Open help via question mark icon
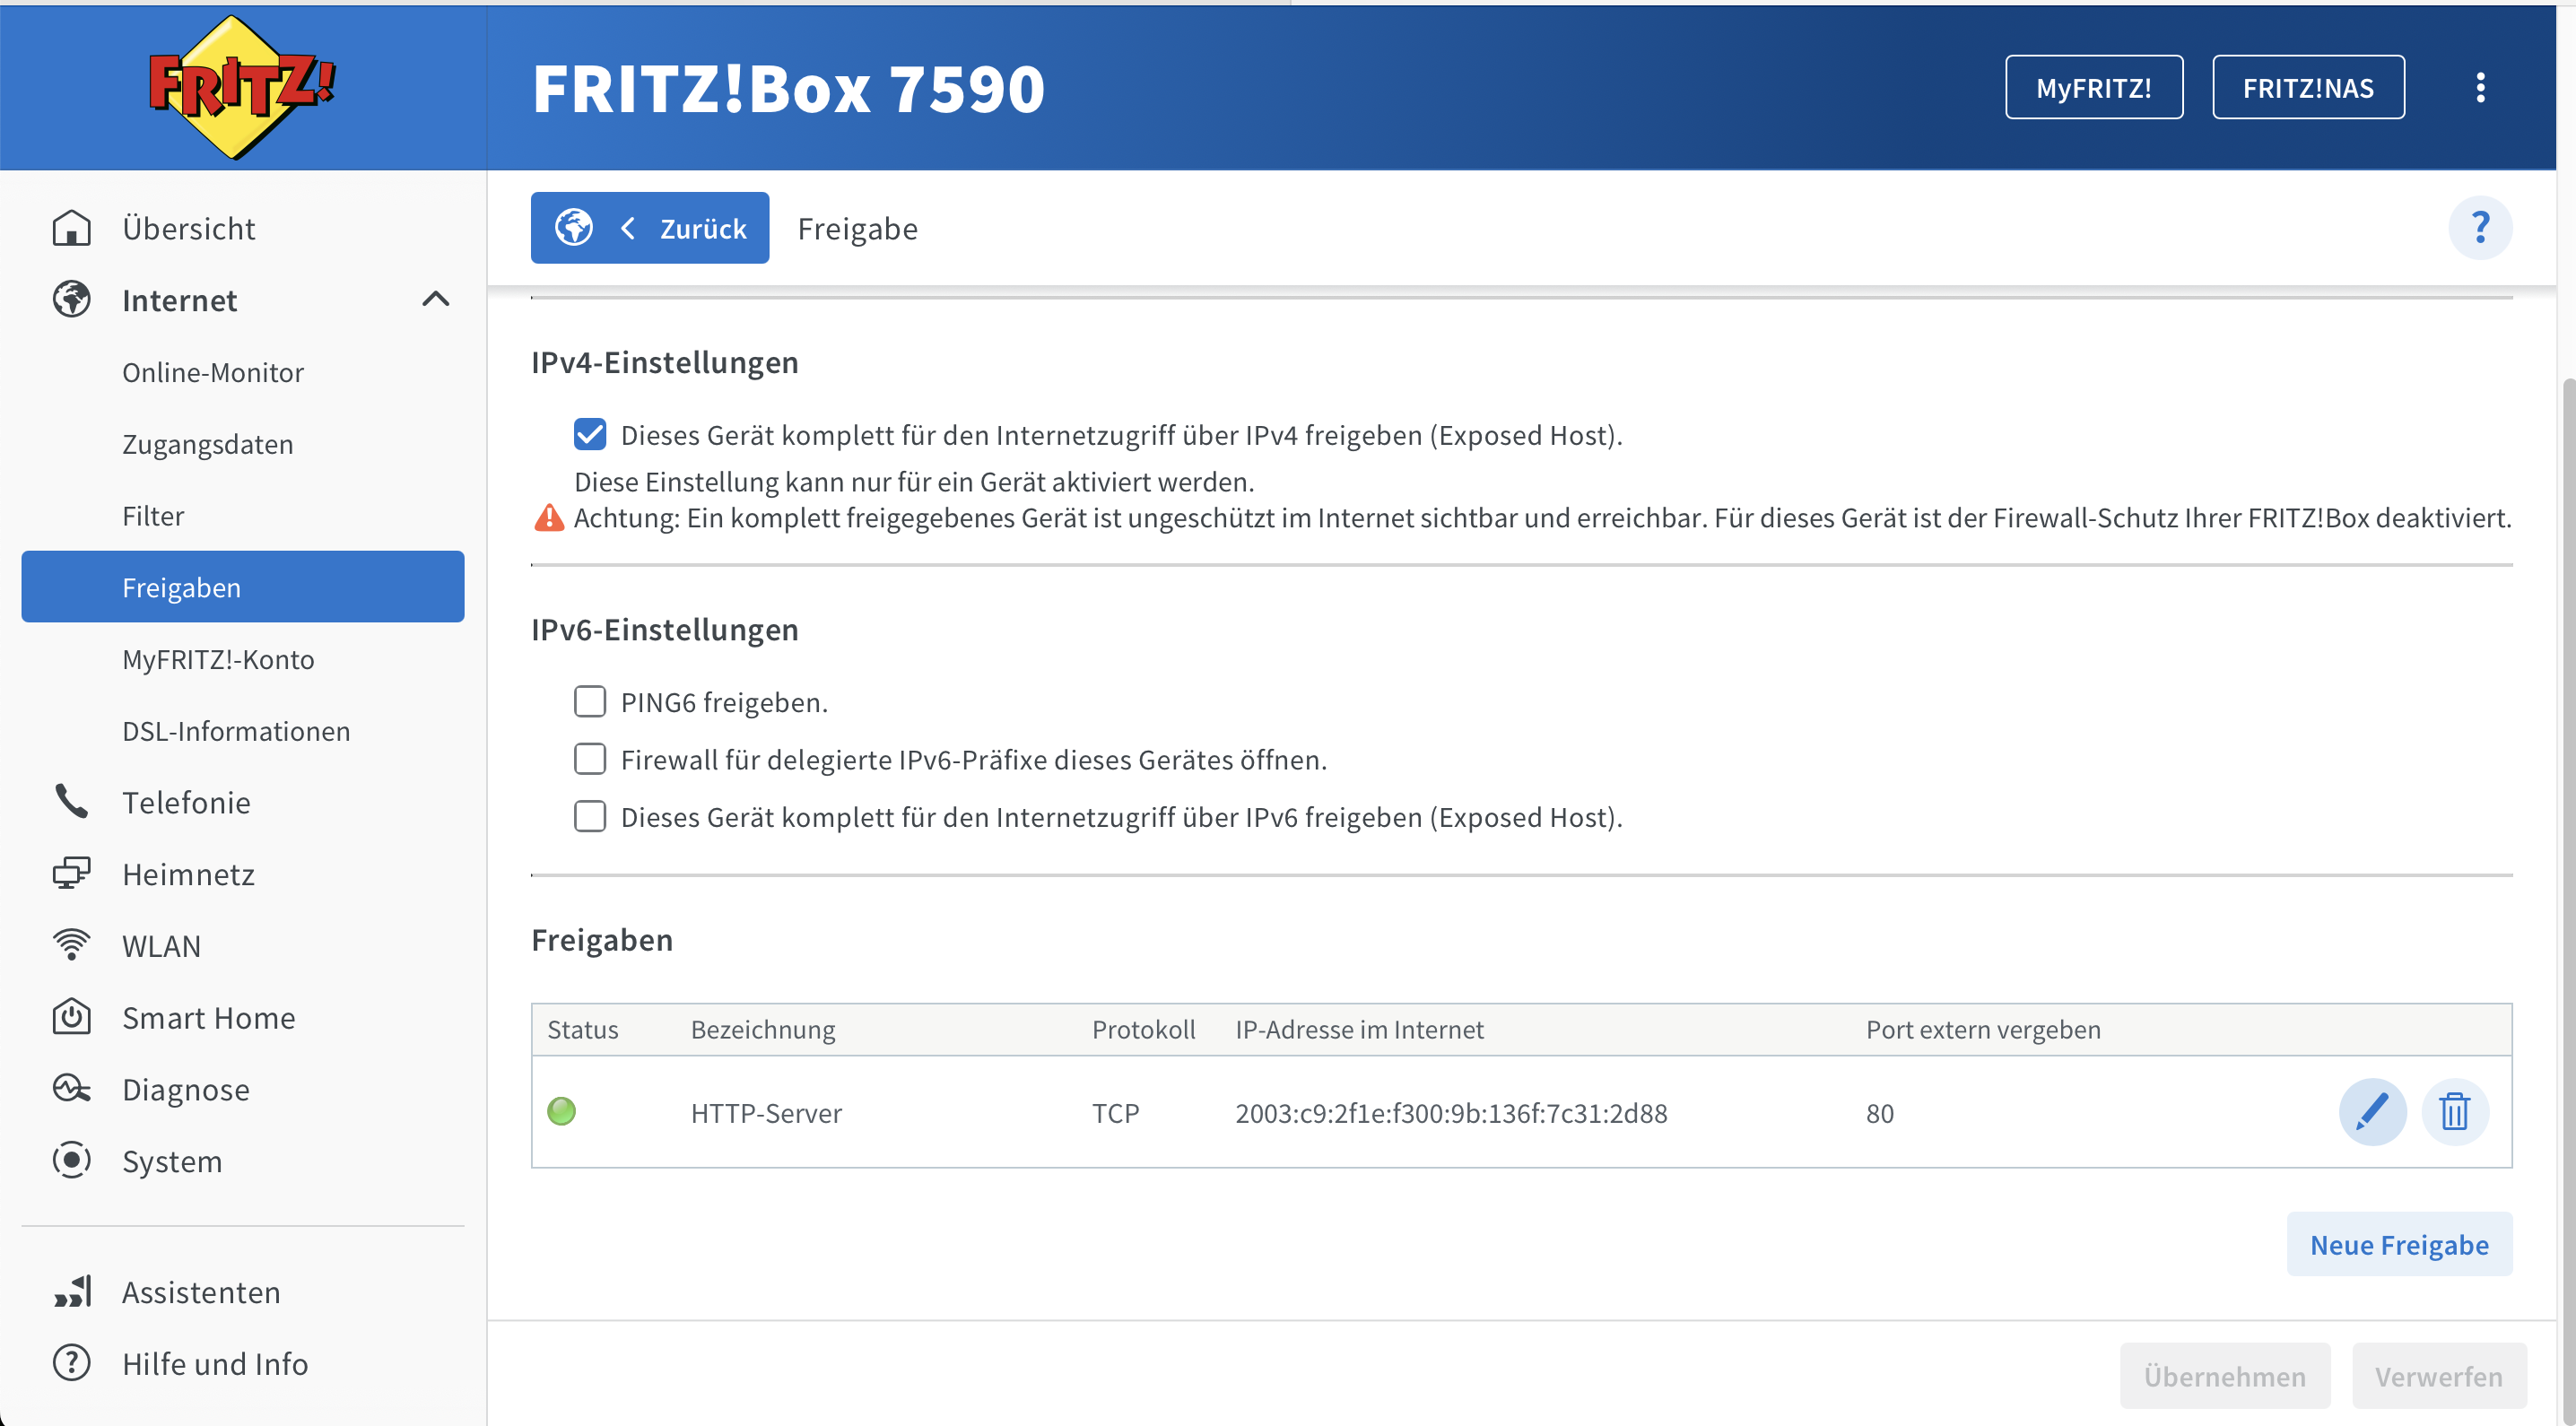 coord(2480,228)
